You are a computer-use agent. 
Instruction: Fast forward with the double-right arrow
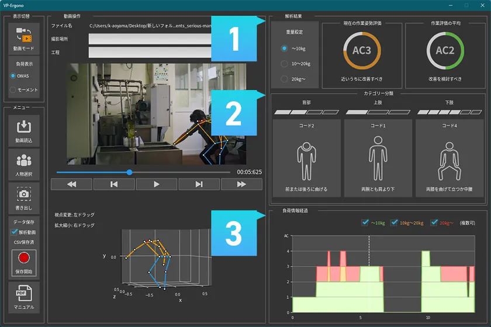tap(241, 184)
